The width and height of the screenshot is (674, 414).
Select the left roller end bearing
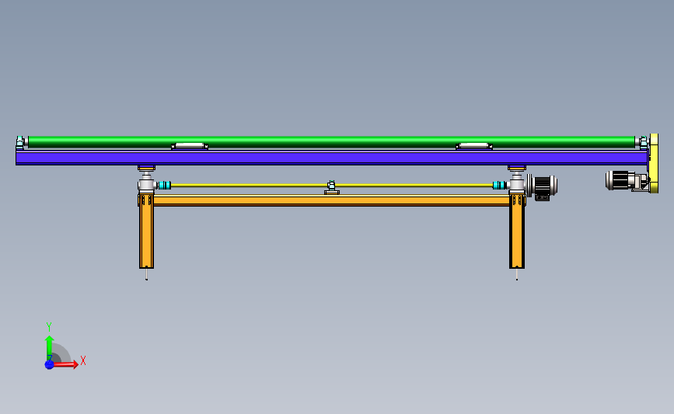[20, 143]
